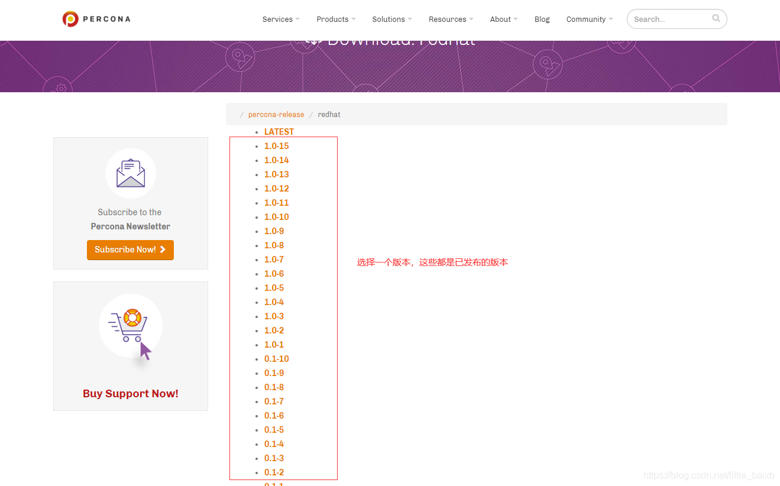
Task: Select version 0.1-6
Action: coord(274,416)
